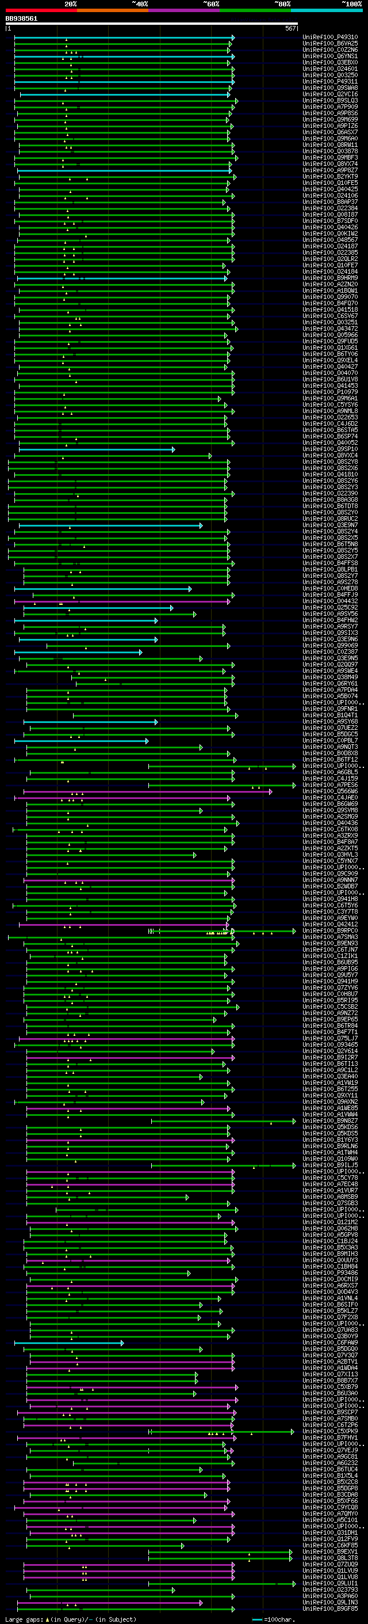Viewport: 368px width, 1624px height.
Task: Click the UniRef100_B9SLQ3 subject label
Action: [x=330, y=100]
